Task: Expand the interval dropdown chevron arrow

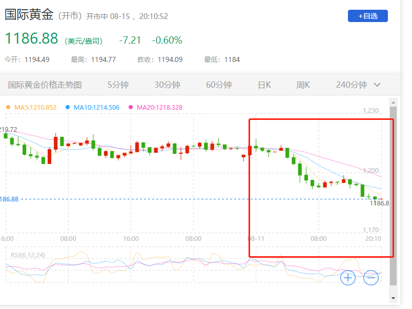Action: 377,85
